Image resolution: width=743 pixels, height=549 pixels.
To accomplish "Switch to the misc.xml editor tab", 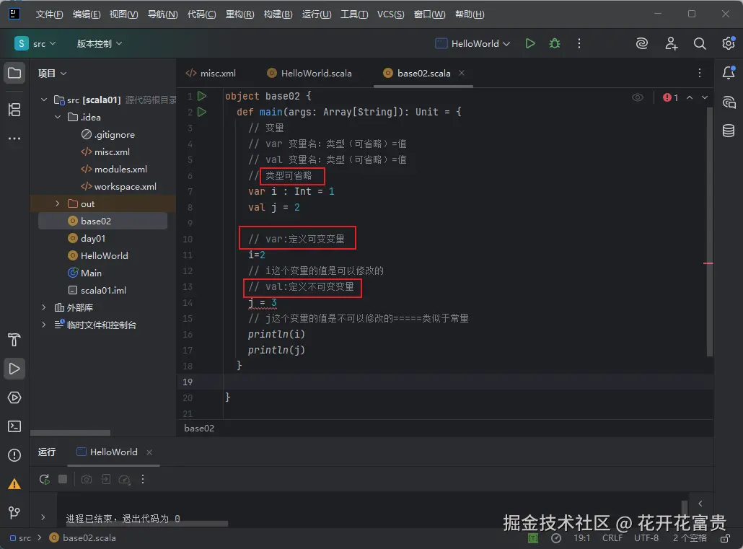I will pyautogui.click(x=211, y=73).
